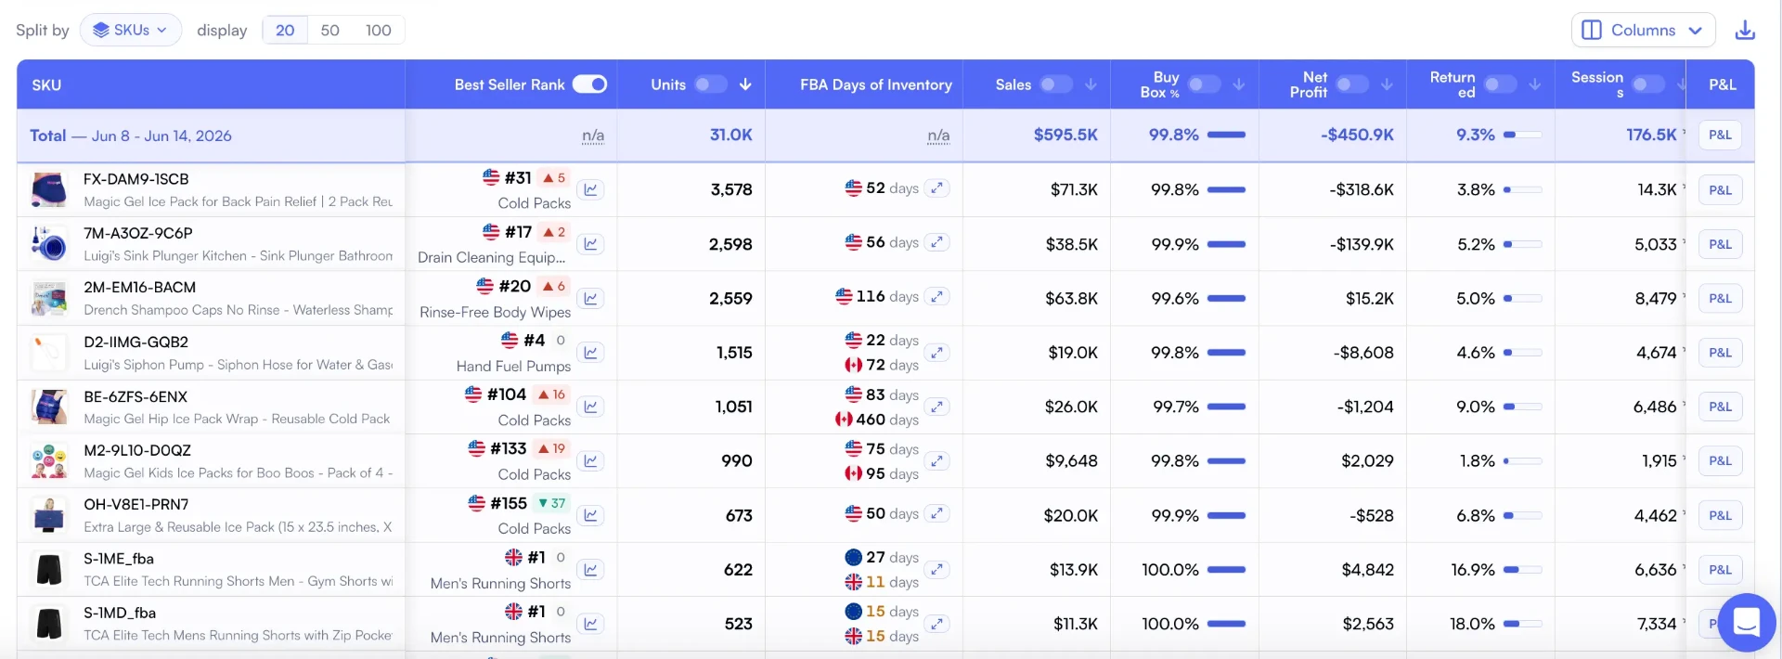
Task: Open P&L for FX-DAM9-1SCB
Action: 1720,189
